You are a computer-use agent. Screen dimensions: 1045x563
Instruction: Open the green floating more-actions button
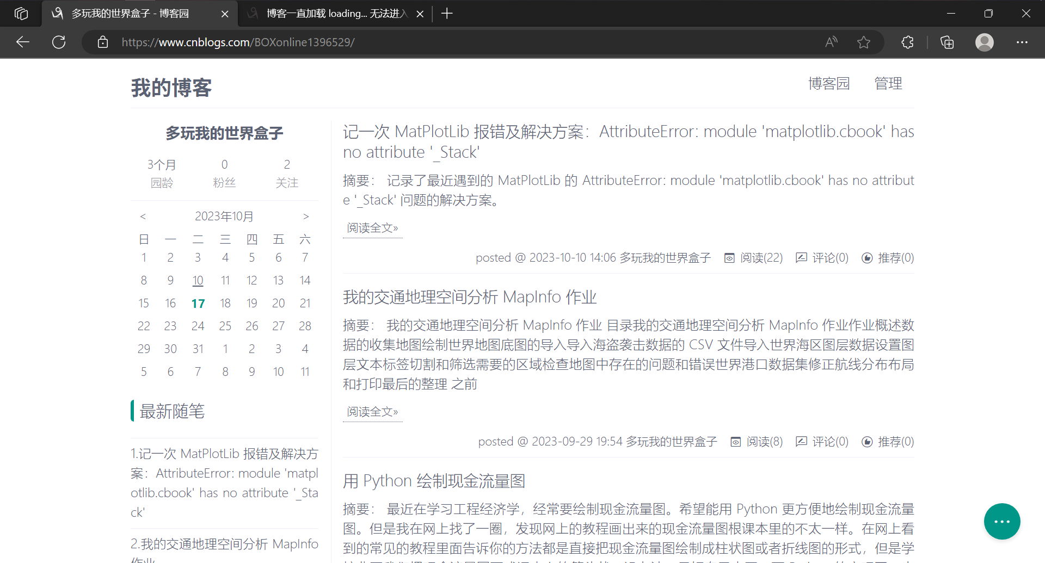pyautogui.click(x=1002, y=521)
